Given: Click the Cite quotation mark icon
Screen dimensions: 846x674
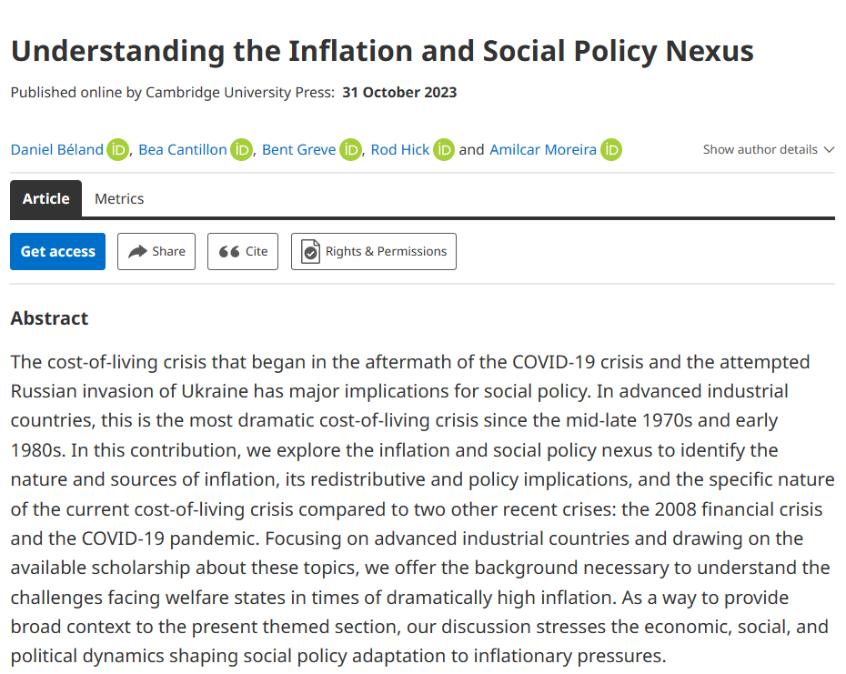Looking at the screenshot, I should click(x=229, y=252).
